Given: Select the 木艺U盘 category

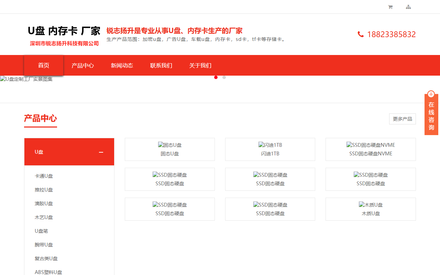Looking at the screenshot, I should click(x=44, y=217).
